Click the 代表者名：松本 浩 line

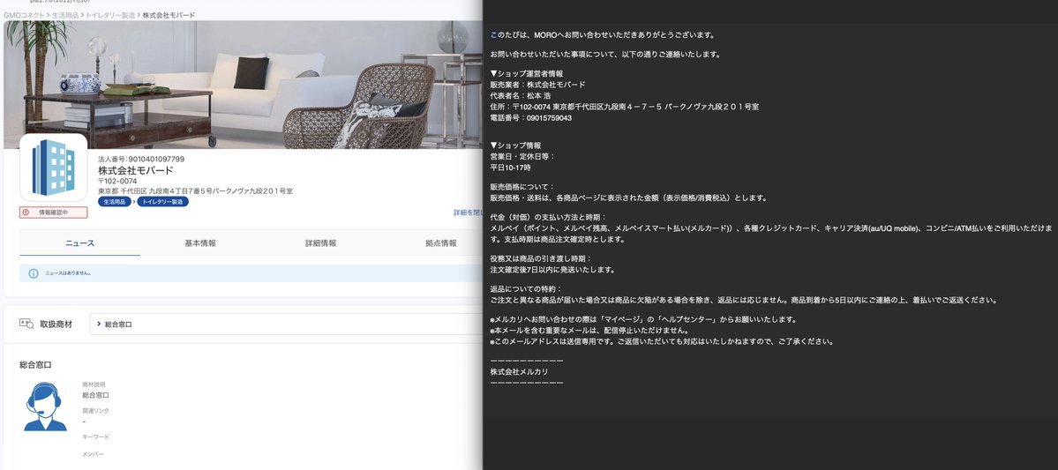point(521,96)
